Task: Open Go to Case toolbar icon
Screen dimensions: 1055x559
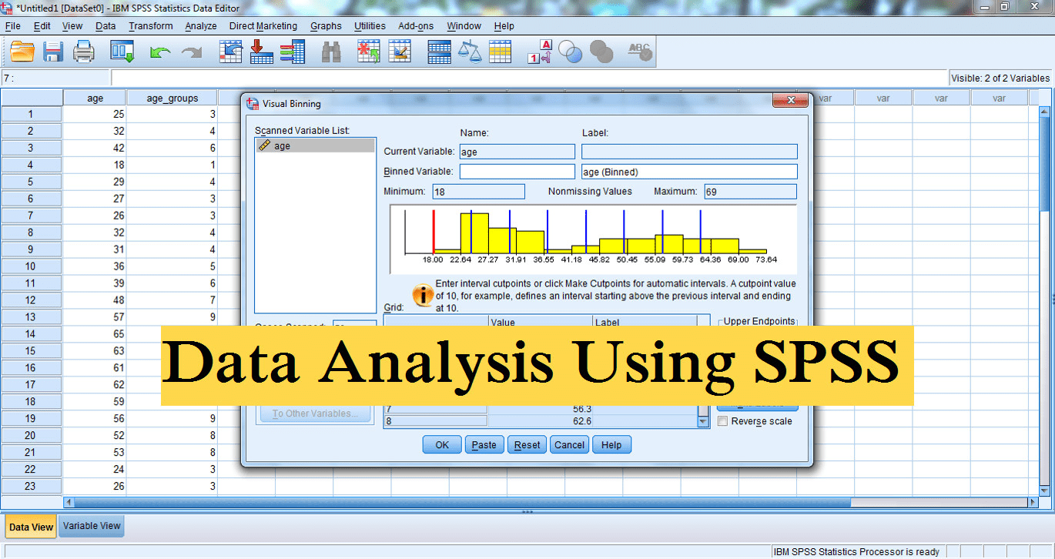Action: 231,52
